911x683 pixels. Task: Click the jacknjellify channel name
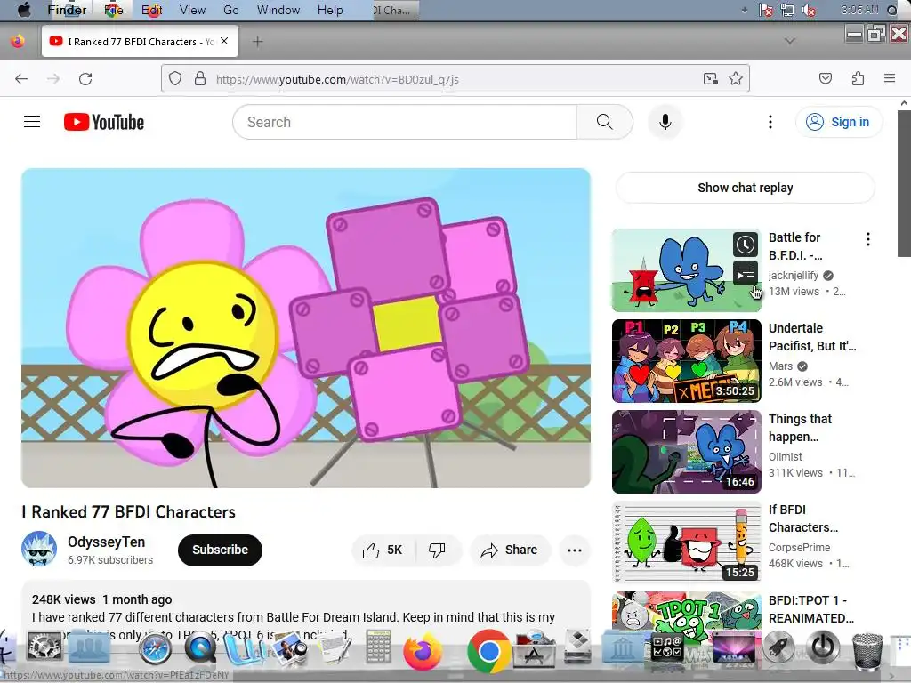point(793,276)
